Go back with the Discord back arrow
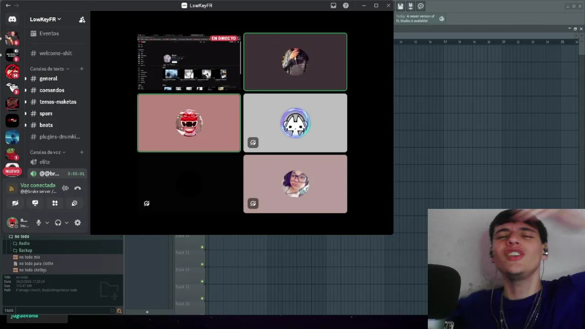 pos(8,5)
